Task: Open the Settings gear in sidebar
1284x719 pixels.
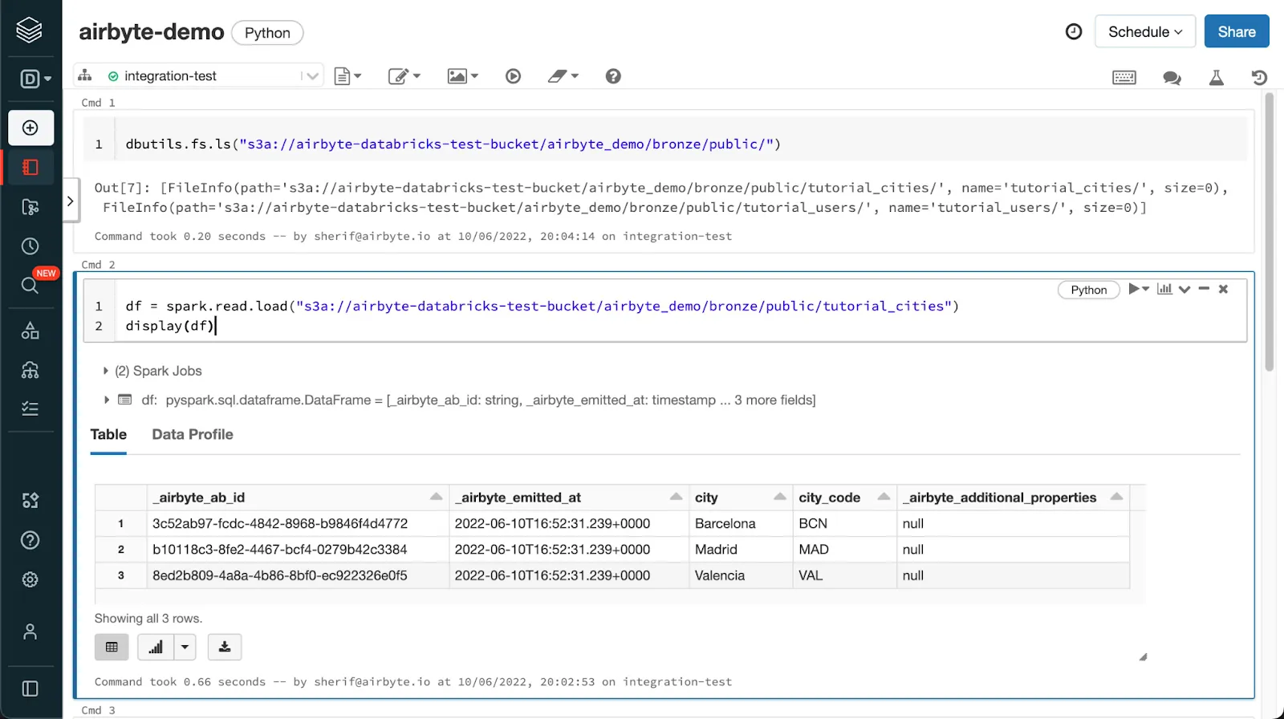Action: tap(30, 579)
